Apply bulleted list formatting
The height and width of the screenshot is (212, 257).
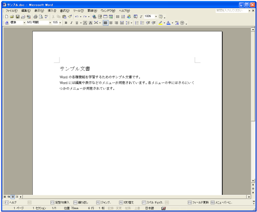[x=142, y=23]
